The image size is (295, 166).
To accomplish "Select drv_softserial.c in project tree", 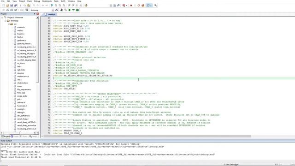I will [24, 116].
